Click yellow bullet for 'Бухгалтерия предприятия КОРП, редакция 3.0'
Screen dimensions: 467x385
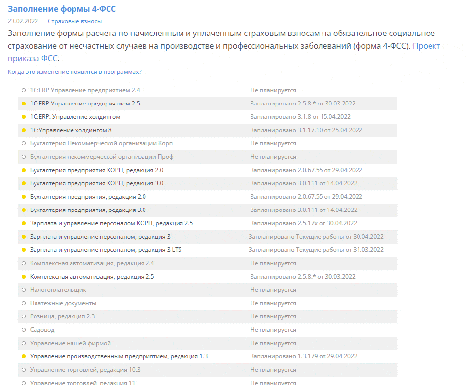(x=24, y=183)
